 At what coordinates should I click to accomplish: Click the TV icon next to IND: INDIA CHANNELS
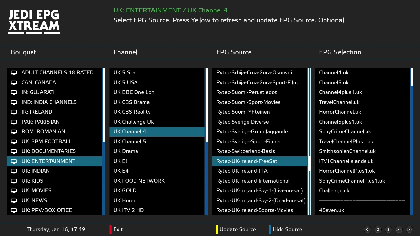point(14,102)
